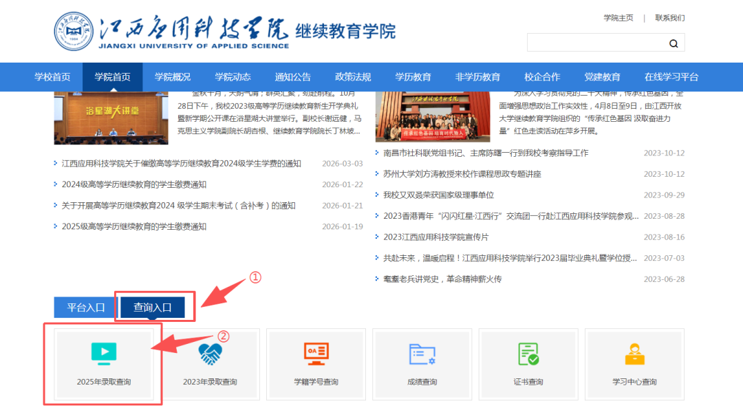Viewport: 743px width, 410px height.
Task: Click the search magnifier icon
Action: click(672, 43)
